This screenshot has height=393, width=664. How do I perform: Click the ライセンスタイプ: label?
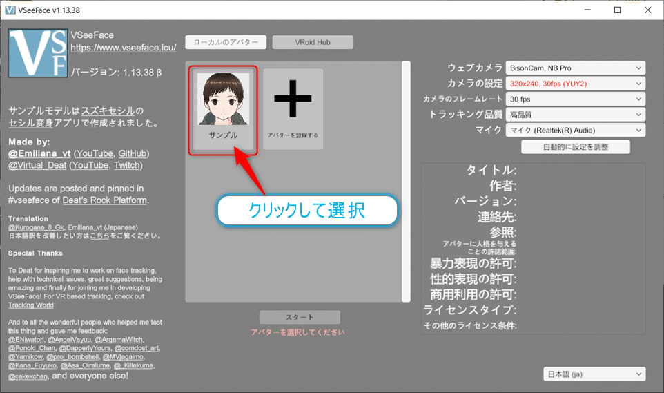(x=470, y=310)
